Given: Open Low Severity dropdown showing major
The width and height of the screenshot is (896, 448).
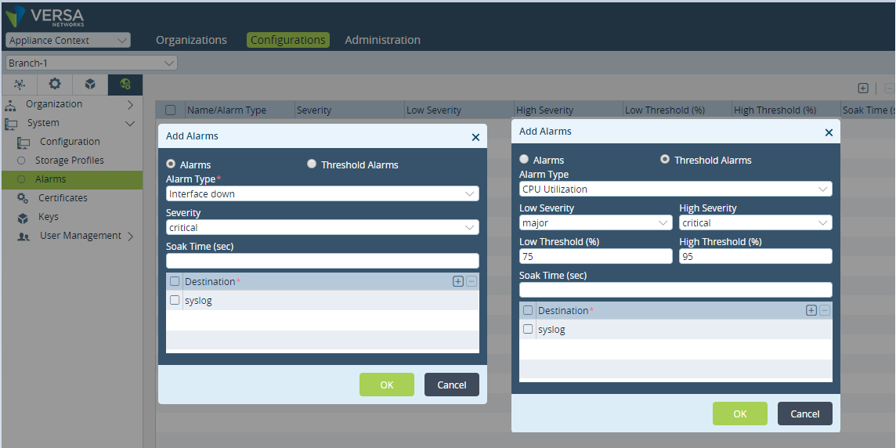Looking at the screenshot, I should click(x=596, y=223).
